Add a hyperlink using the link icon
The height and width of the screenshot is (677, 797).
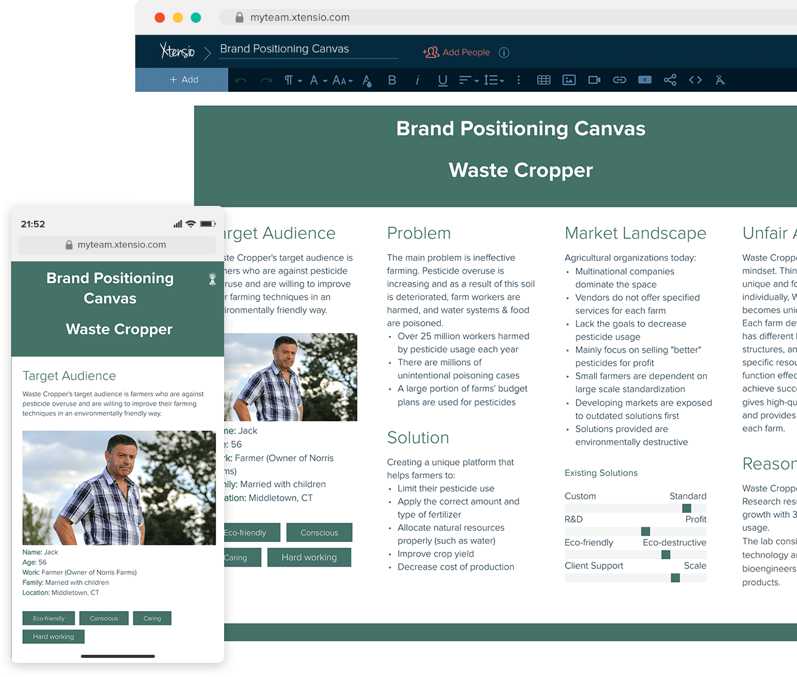(619, 80)
